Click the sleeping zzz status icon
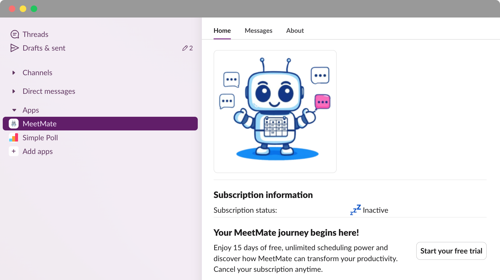Image resolution: width=500 pixels, height=280 pixels. (355, 210)
